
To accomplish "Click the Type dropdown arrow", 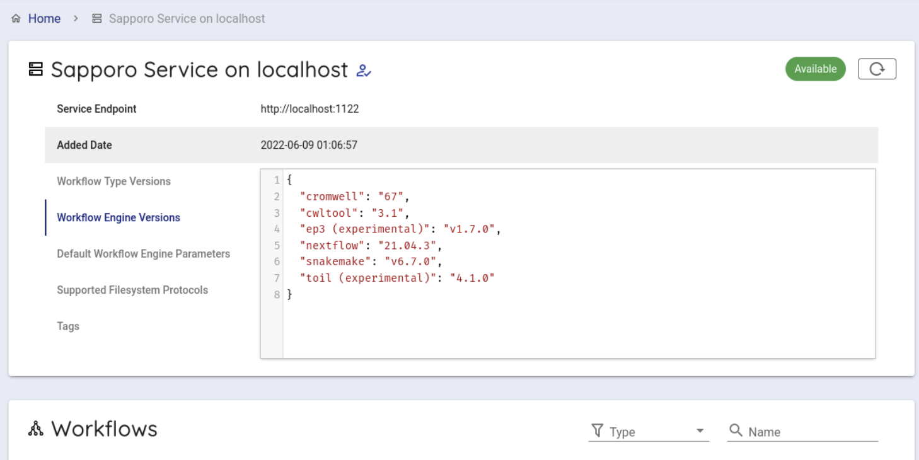I will pyautogui.click(x=700, y=432).
